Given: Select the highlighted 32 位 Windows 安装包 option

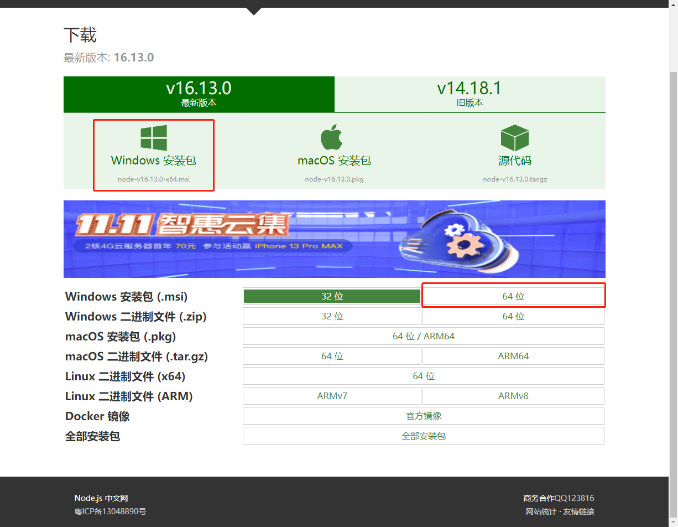Looking at the screenshot, I should [332, 296].
